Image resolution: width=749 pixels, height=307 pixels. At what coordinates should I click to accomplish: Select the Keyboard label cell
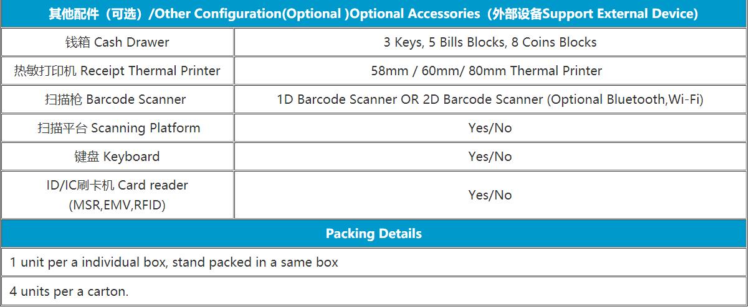click(x=117, y=157)
